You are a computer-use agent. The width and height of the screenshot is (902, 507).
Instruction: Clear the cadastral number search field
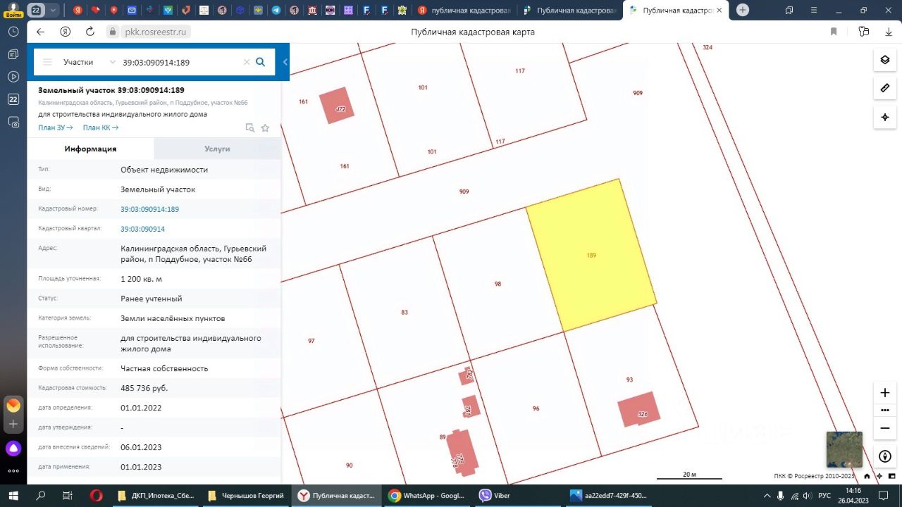pos(247,62)
